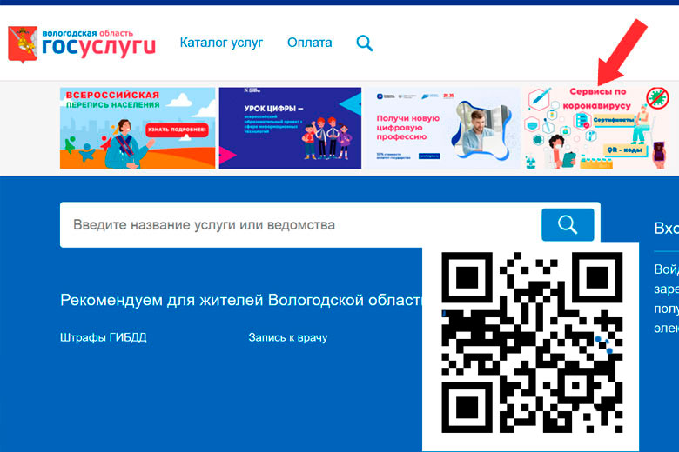The height and width of the screenshot is (452, 679).
Task: Click the QR code image
Action: (532, 342)
